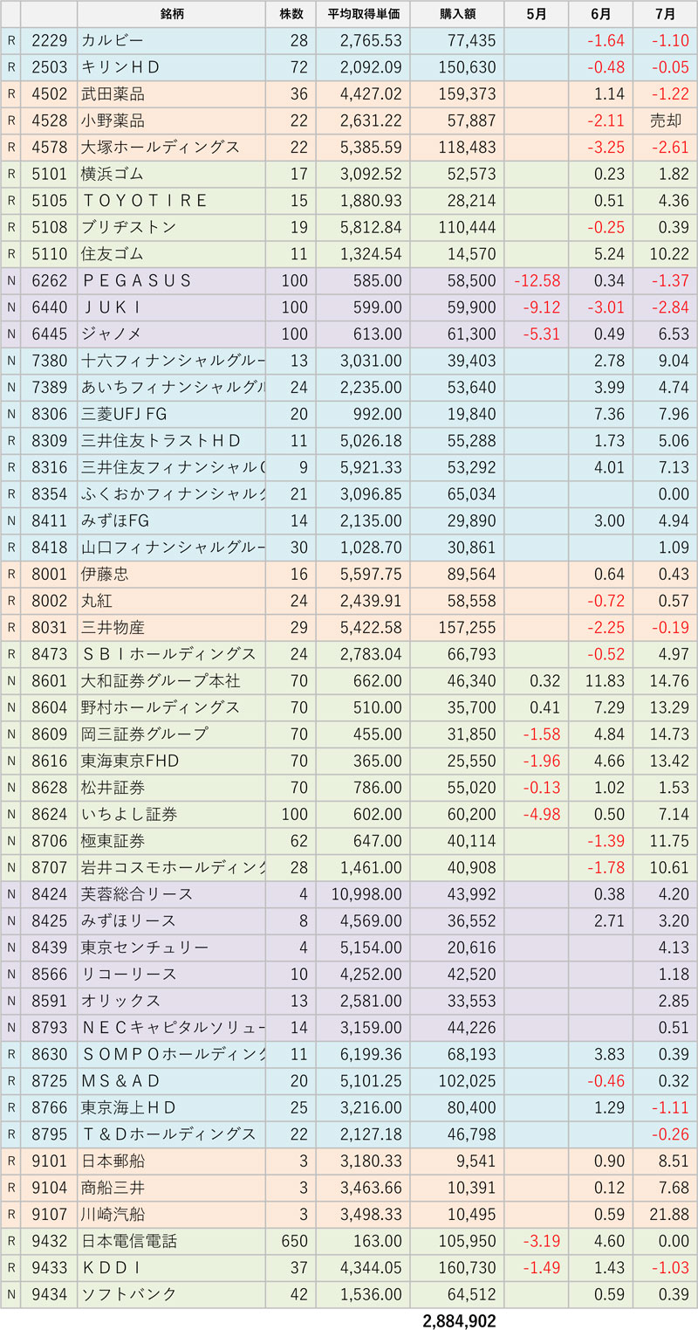Select the カルビー name cell
This screenshot has height=1330, width=698.
(171, 41)
